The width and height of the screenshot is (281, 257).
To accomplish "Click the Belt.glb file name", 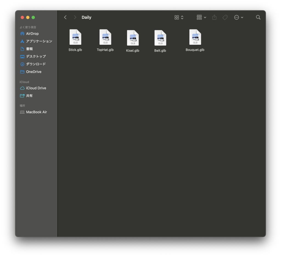I will click(x=160, y=50).
